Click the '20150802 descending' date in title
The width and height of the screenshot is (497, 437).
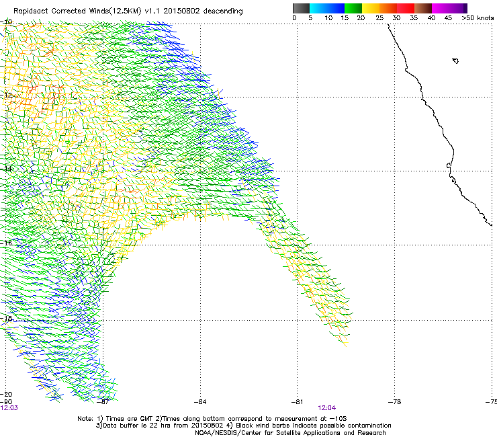click(204, 11)
